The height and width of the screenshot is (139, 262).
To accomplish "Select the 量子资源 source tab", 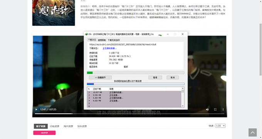I will point(41,126).
